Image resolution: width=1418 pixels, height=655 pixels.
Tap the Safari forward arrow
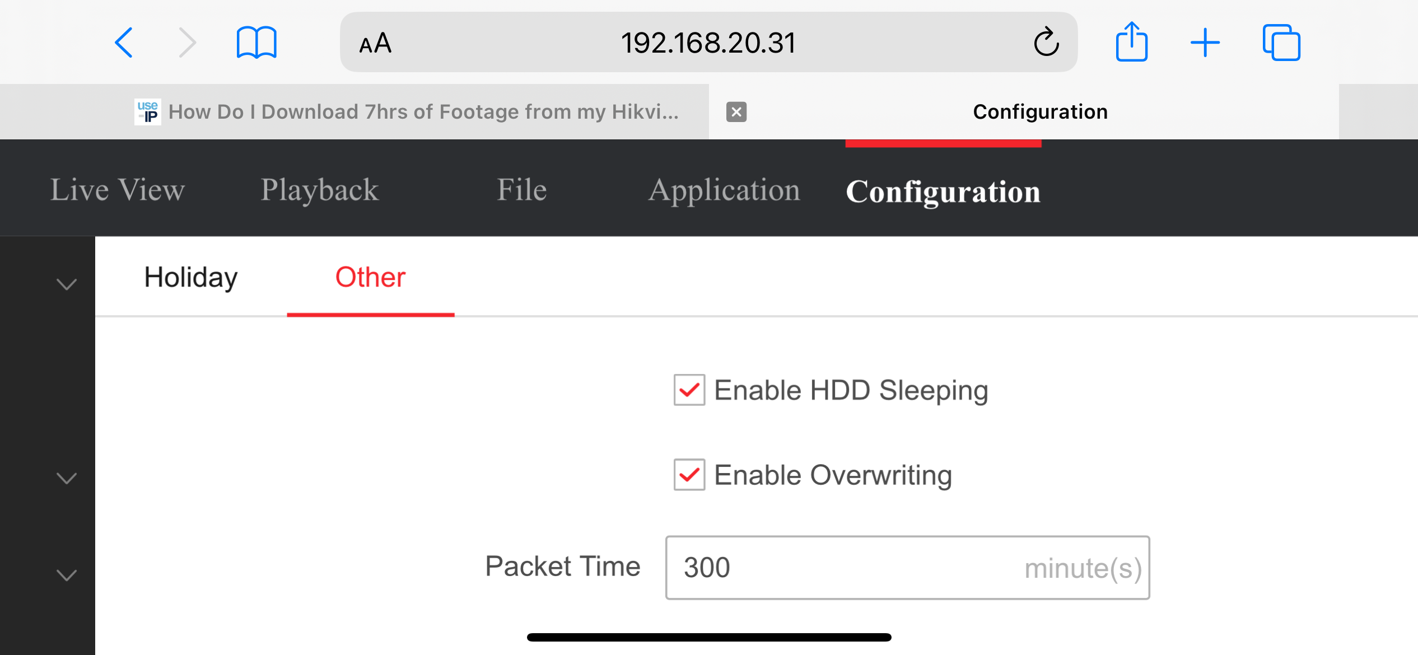[187, 43]
